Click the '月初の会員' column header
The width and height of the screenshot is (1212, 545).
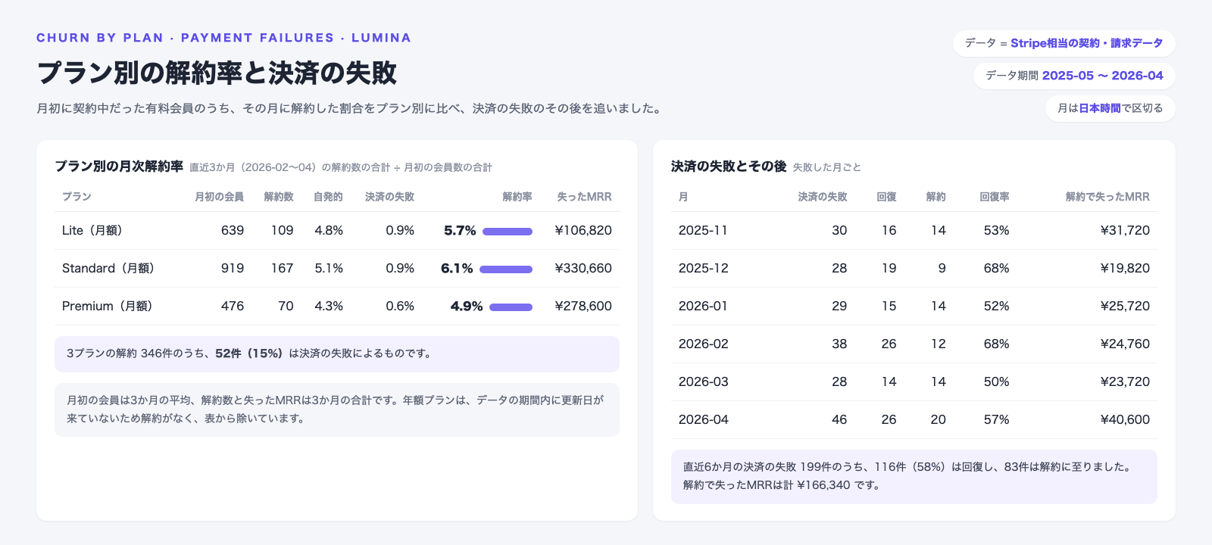pyautogui.click(x=219, y=197)
